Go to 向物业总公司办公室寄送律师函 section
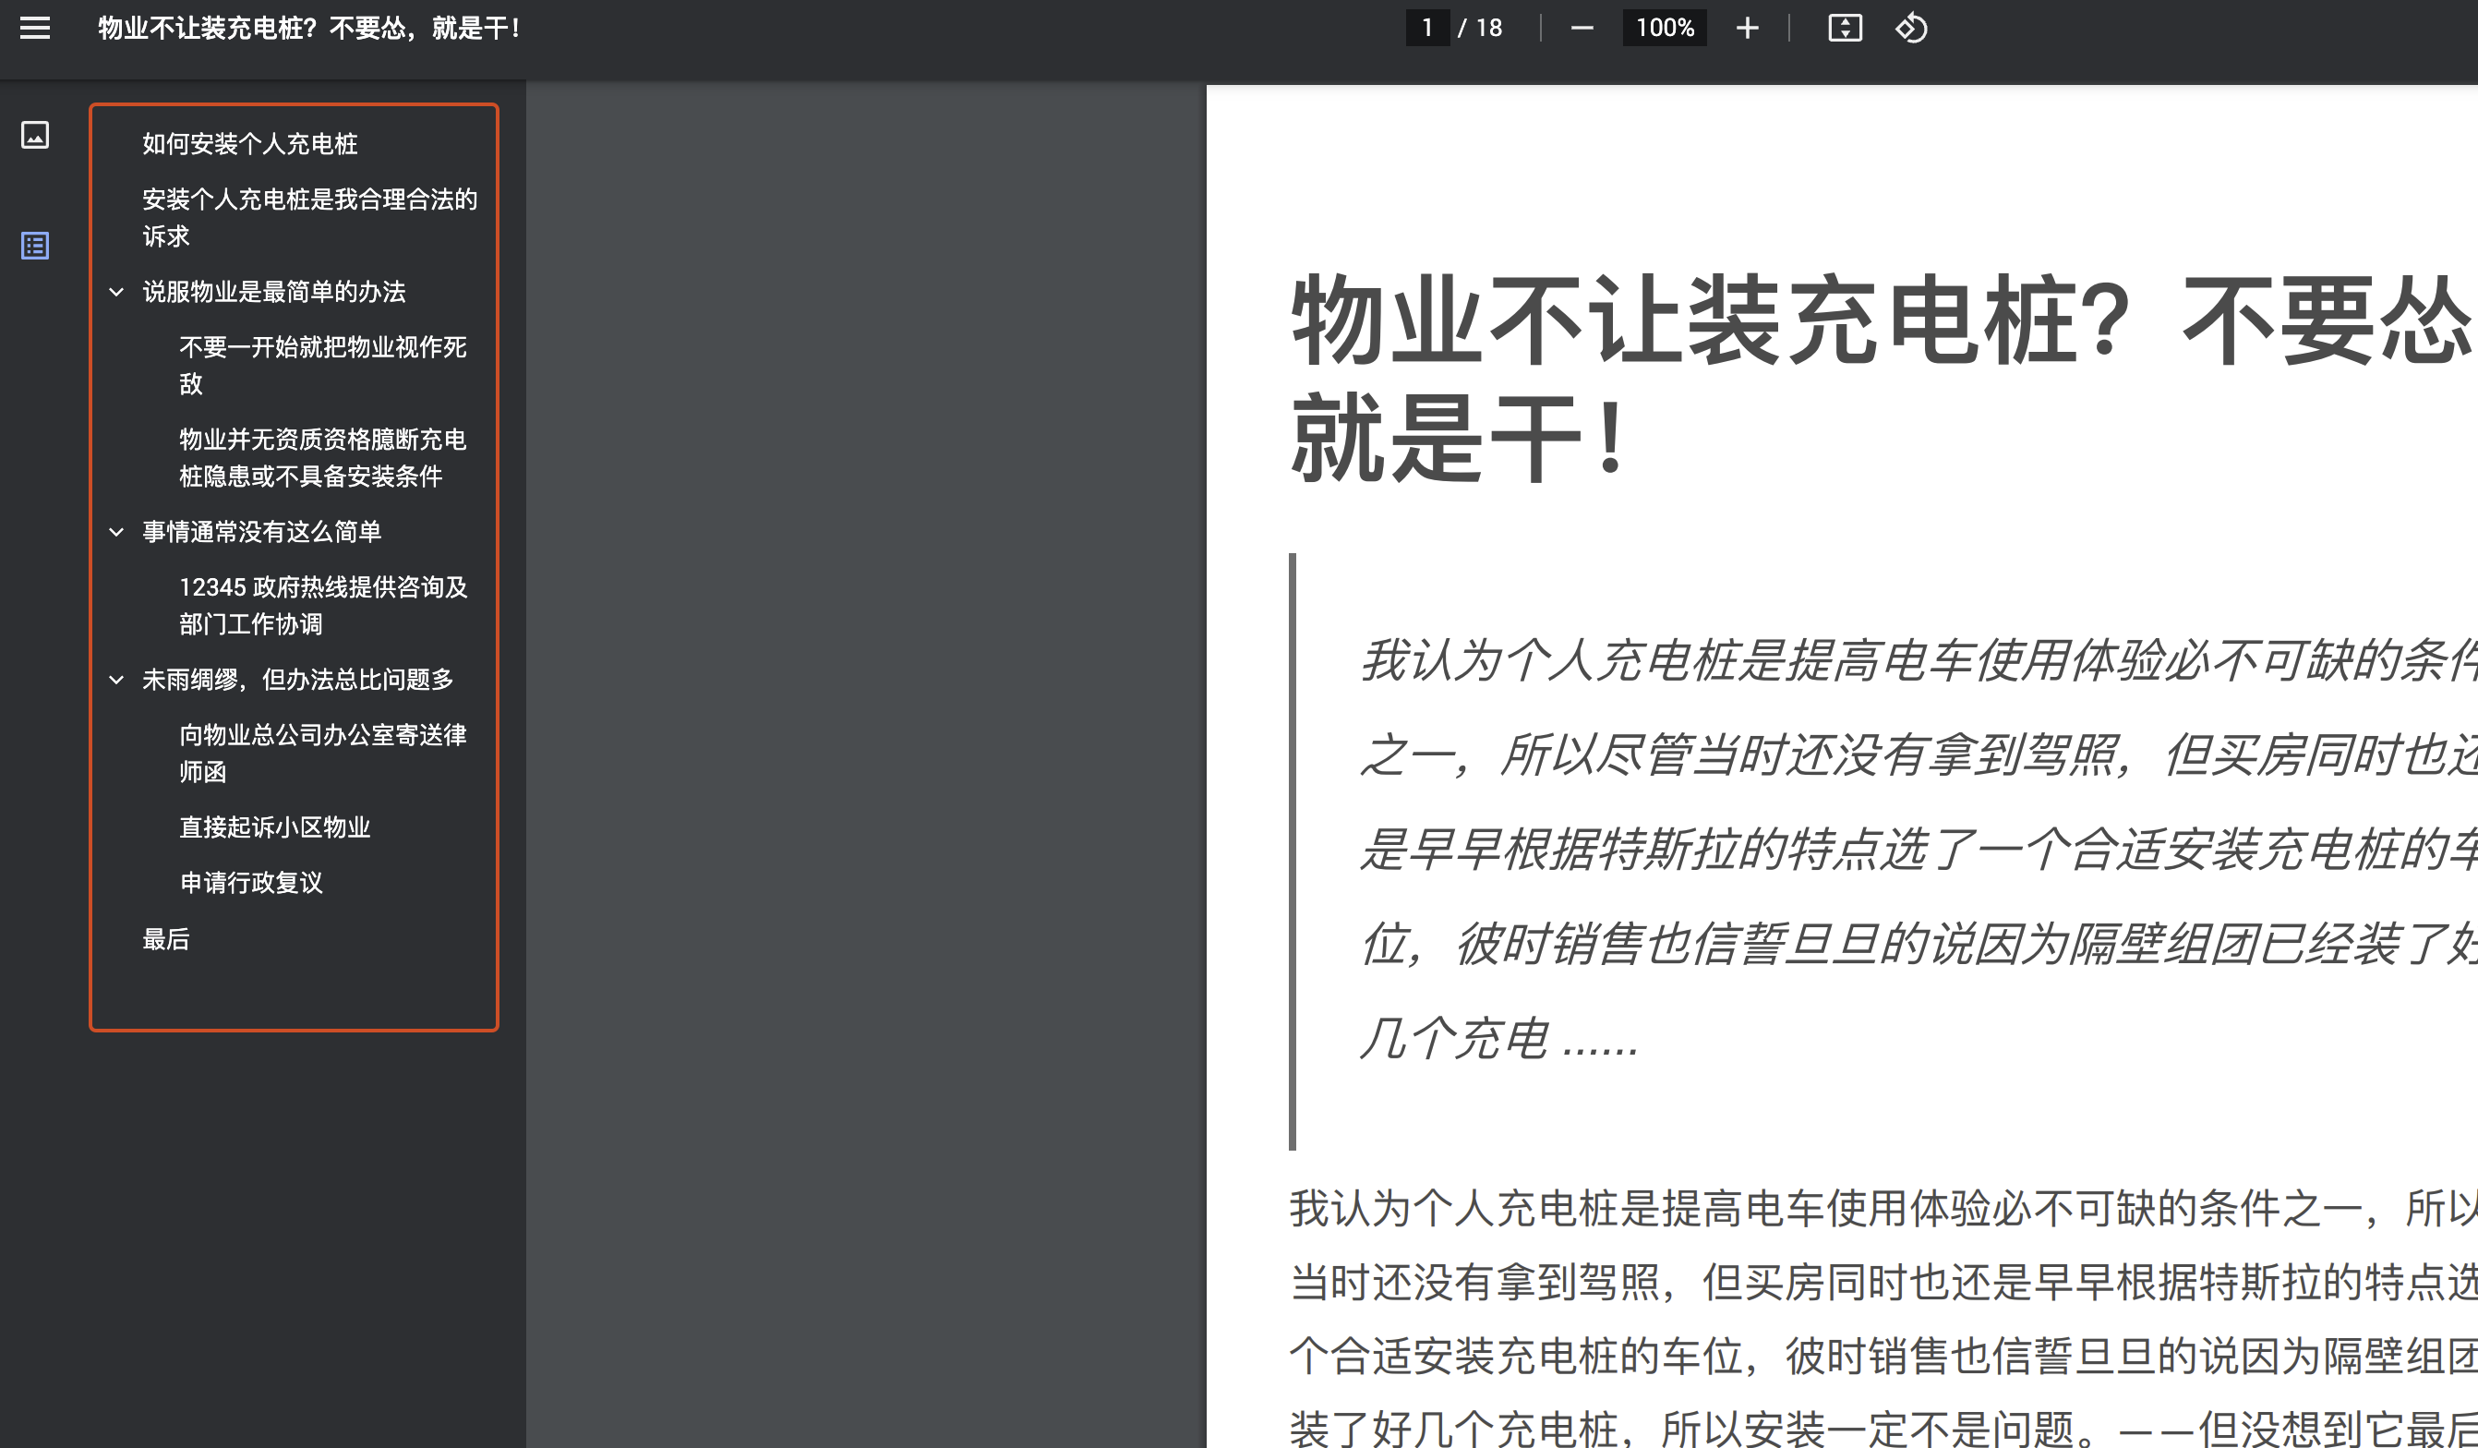The height and width of the screenshot is (1448, 2478). pyautogui.click(x=324, y=753)
